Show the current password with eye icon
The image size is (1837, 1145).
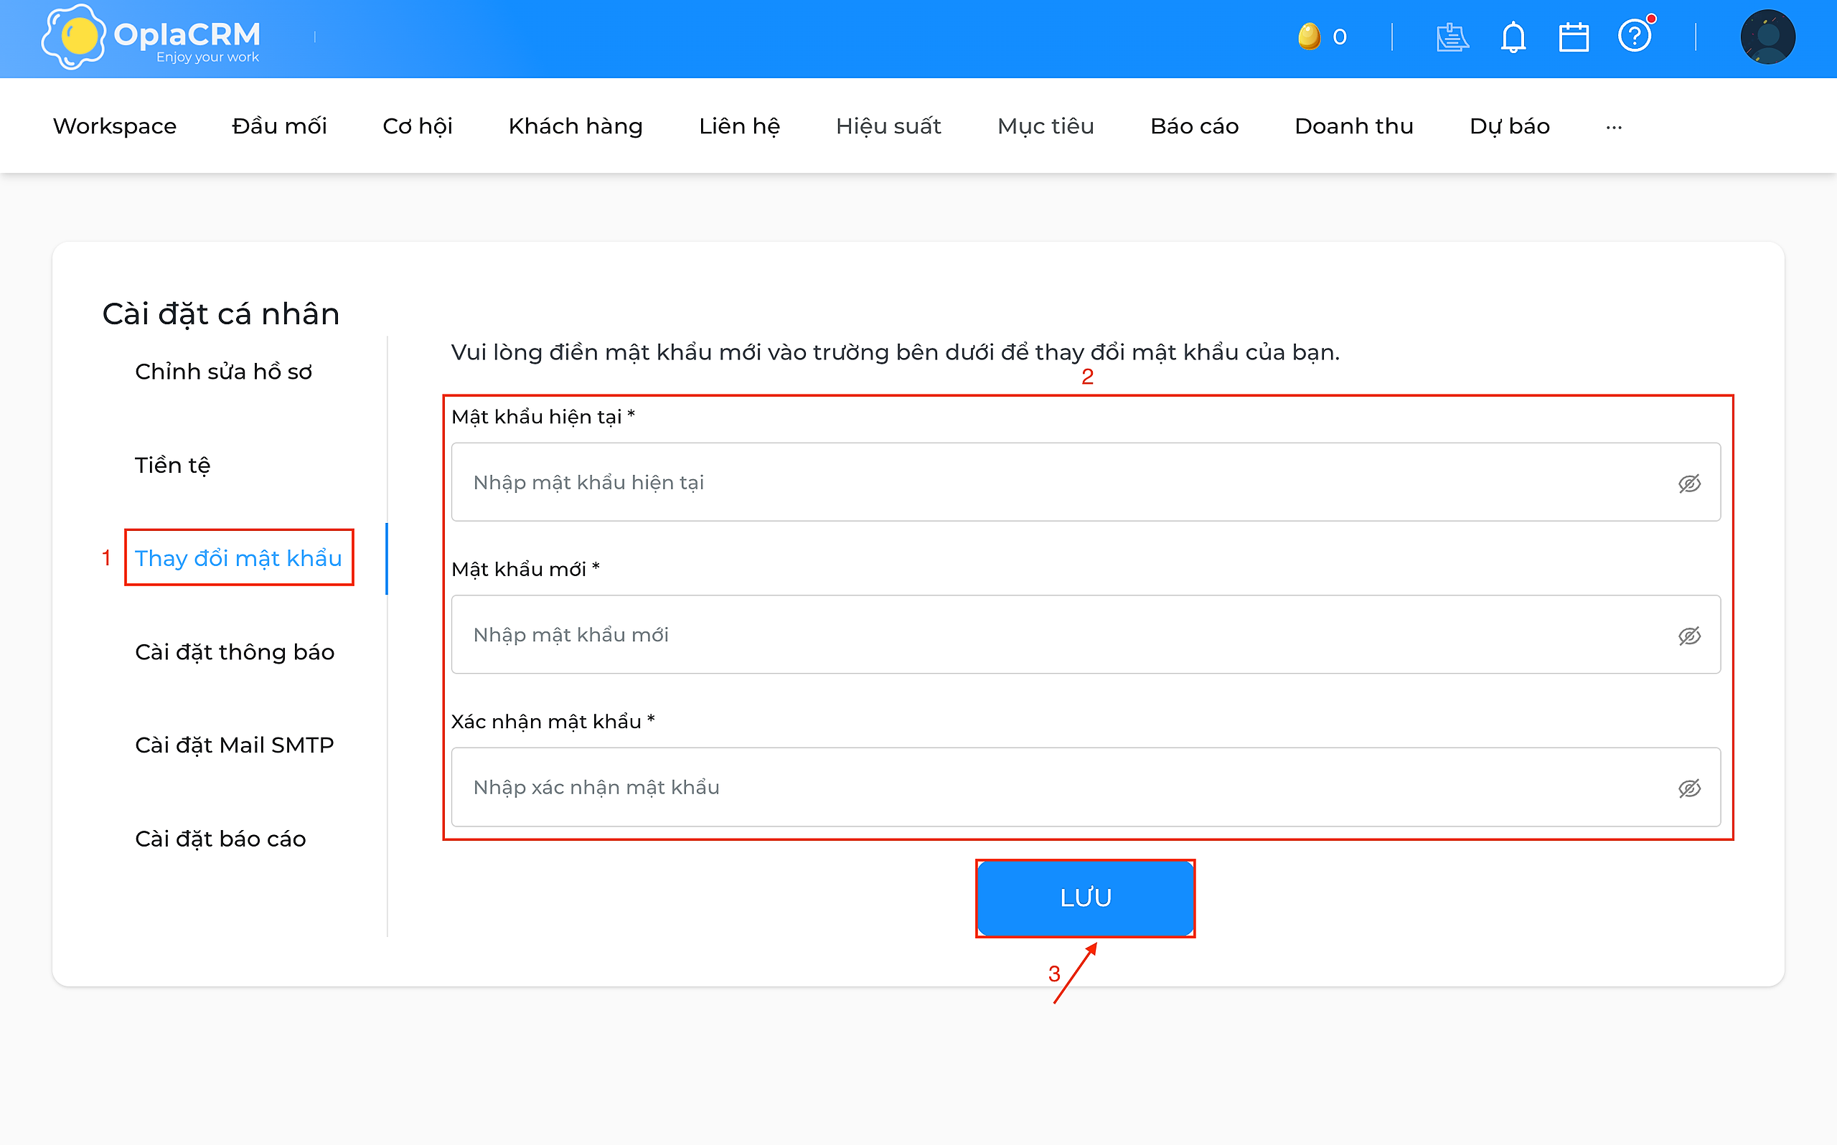1689,483
